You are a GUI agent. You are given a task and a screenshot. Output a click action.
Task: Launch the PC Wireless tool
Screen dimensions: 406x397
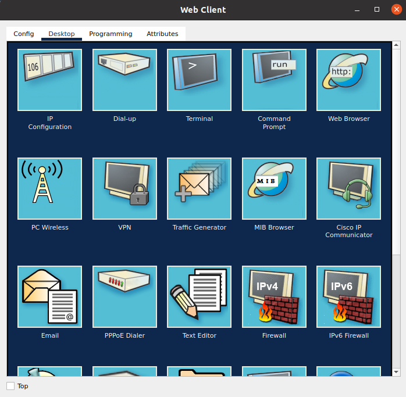coord(49,188)
